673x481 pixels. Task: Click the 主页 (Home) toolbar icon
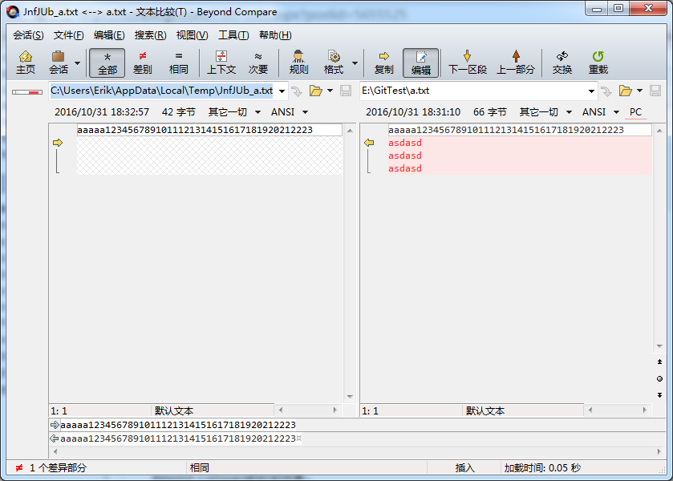(26, 63)
